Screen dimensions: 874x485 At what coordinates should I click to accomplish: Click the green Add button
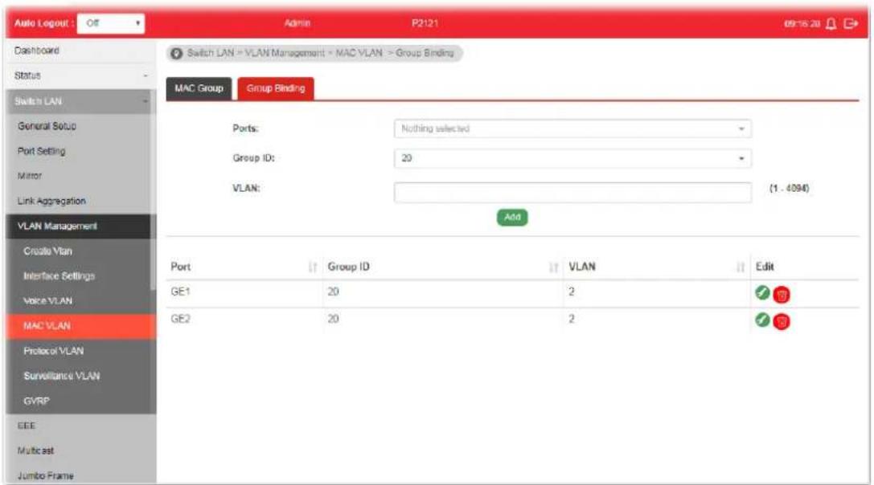(x=512, y=217)
